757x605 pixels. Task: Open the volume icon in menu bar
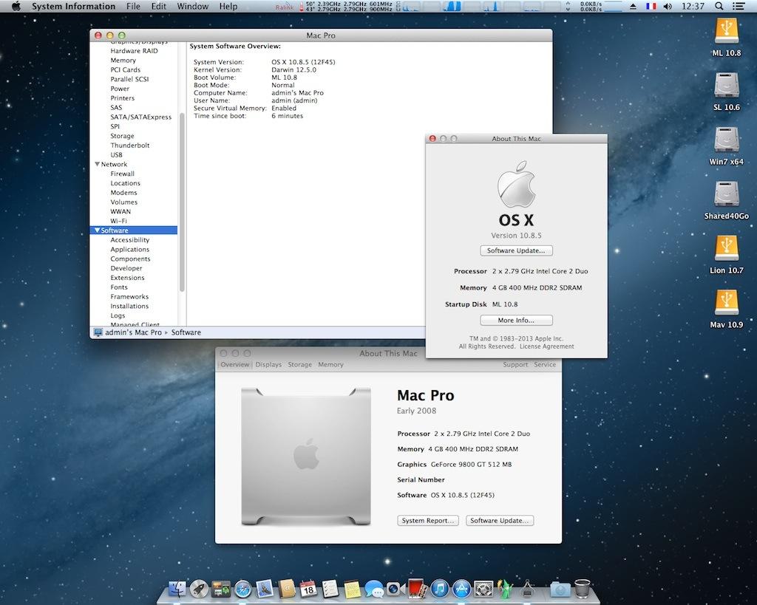click(x=668, y=6)
